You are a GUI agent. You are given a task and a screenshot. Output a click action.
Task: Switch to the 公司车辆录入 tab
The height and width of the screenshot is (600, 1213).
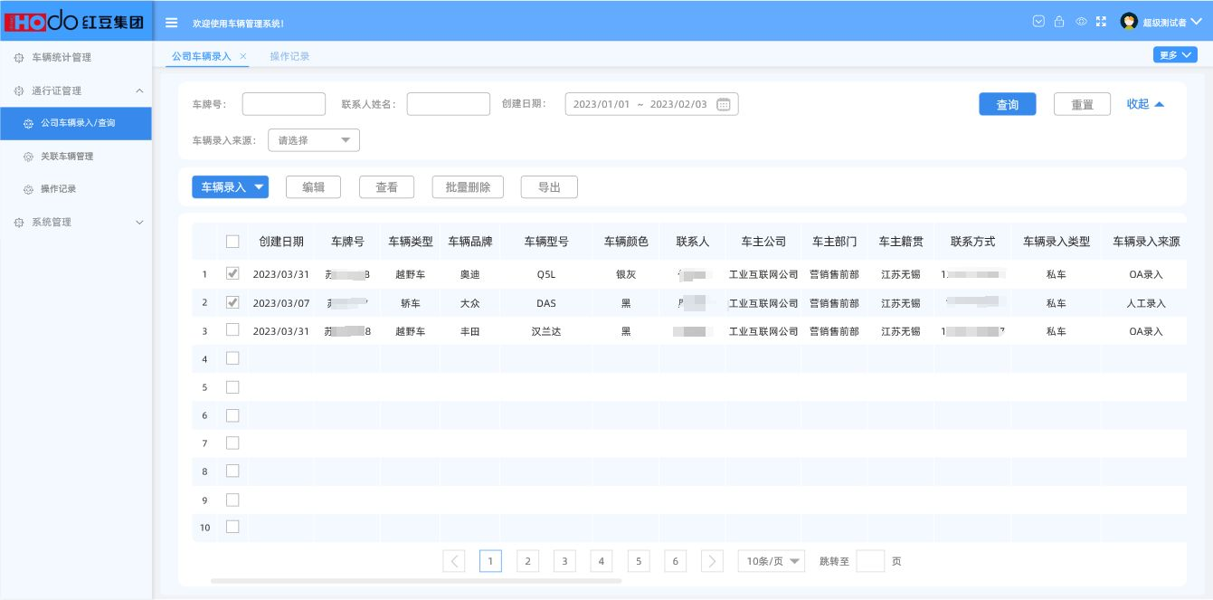pos(202,56)
